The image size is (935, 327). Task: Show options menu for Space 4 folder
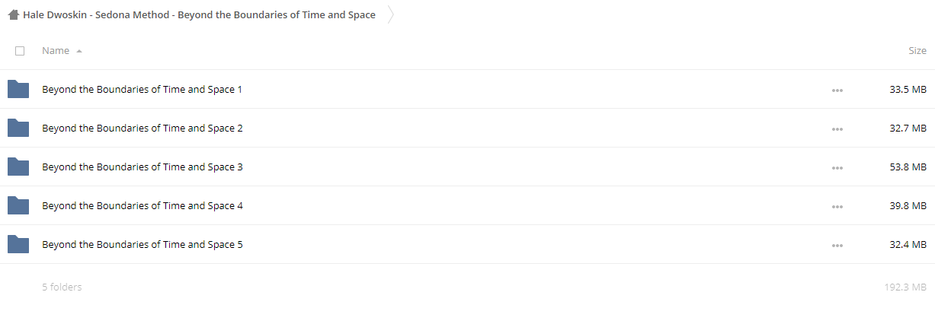pos(837,206)
